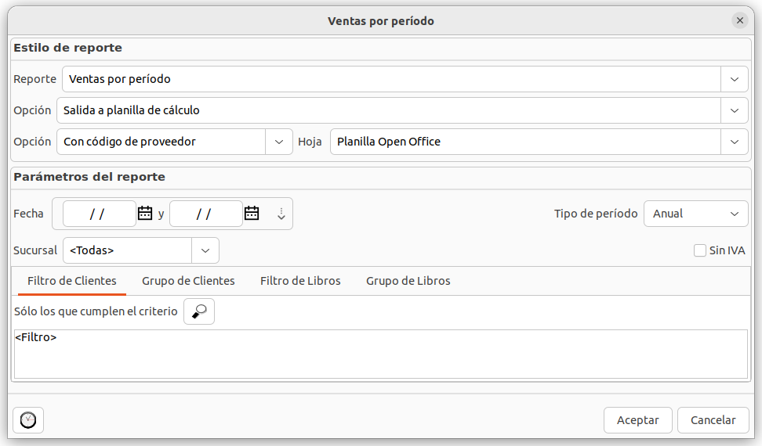The image size is (762, 446).
Task: Open the Con código de proveedor dropdown
Action: (279, 142)
